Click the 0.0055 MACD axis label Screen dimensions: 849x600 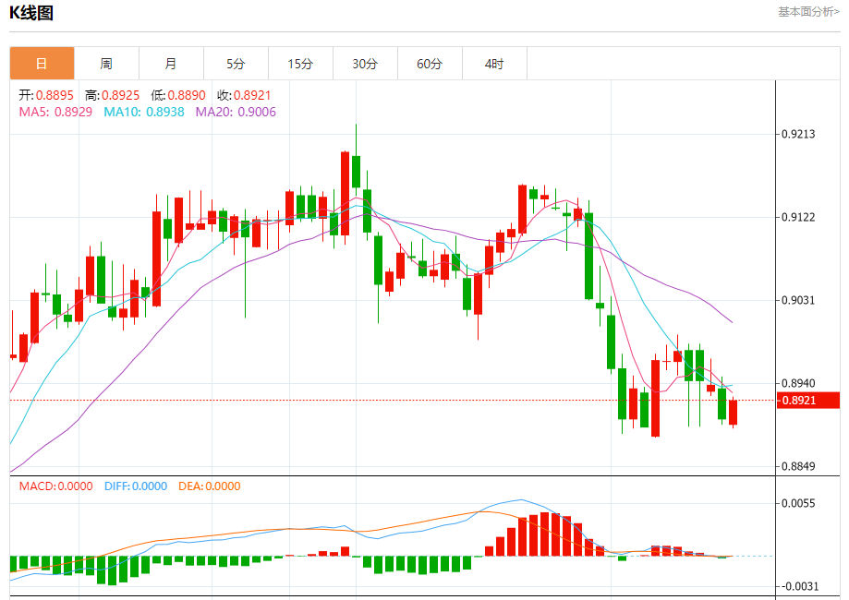(x=798, y=504)
